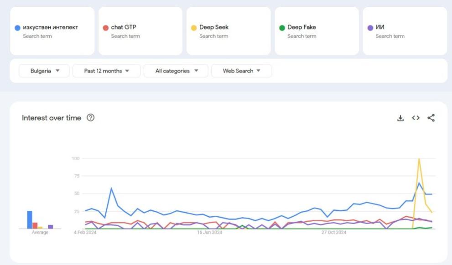Click the Interest over time help icon
The image size is (452, 265).
(90, 118)
